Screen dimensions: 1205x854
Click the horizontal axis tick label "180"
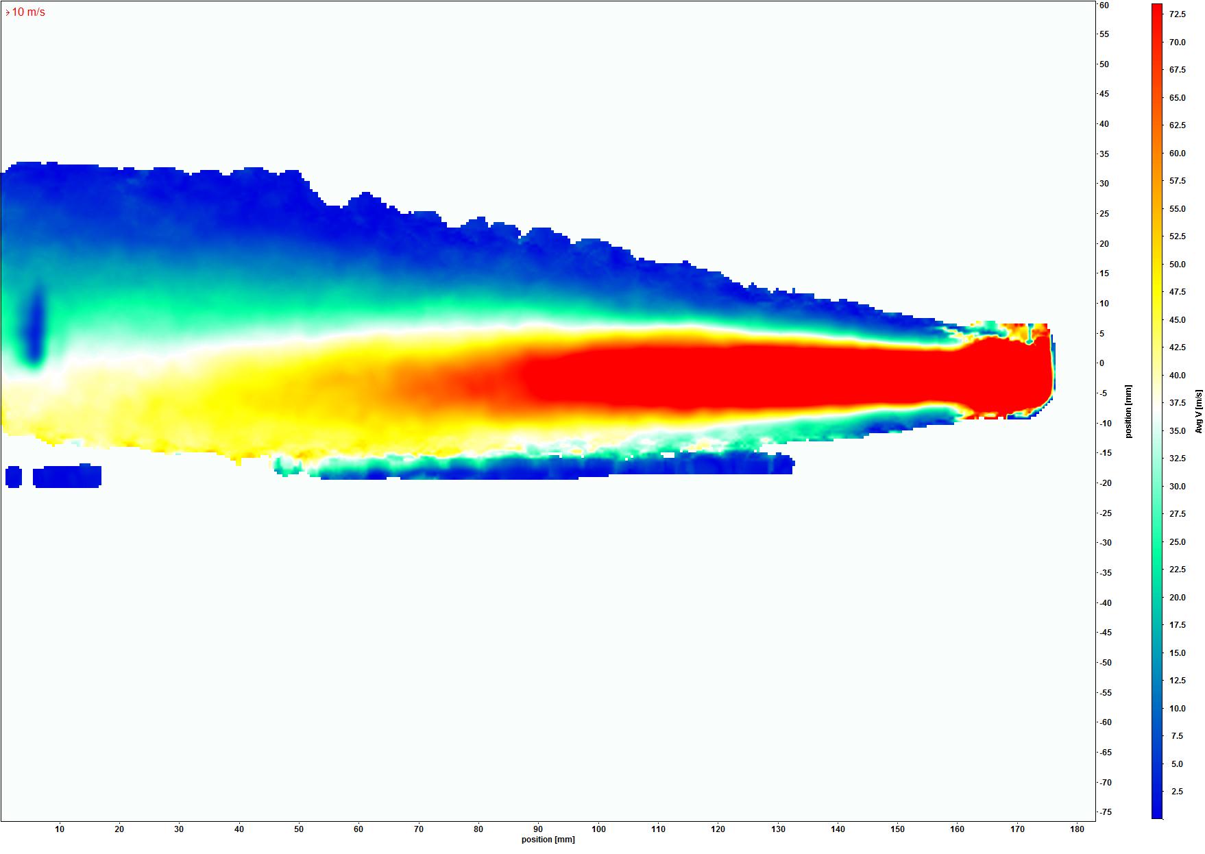click(x=1077, y=829)
